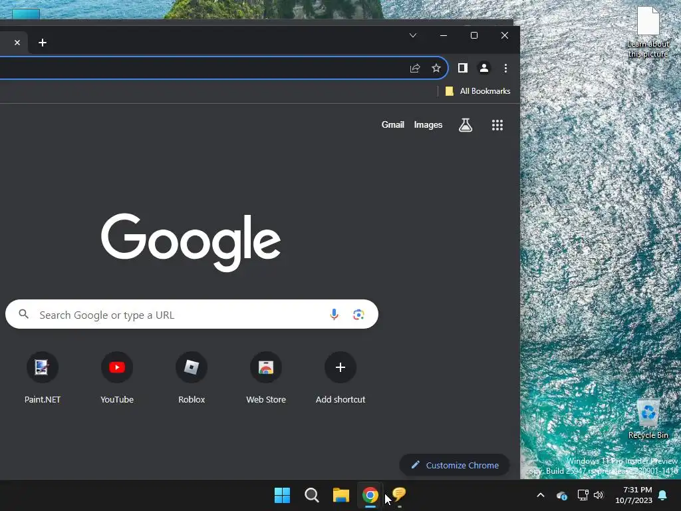681x511 pixels.
Task: Open the Chrome three-dot menu
Action: click(x=505, y=69)
